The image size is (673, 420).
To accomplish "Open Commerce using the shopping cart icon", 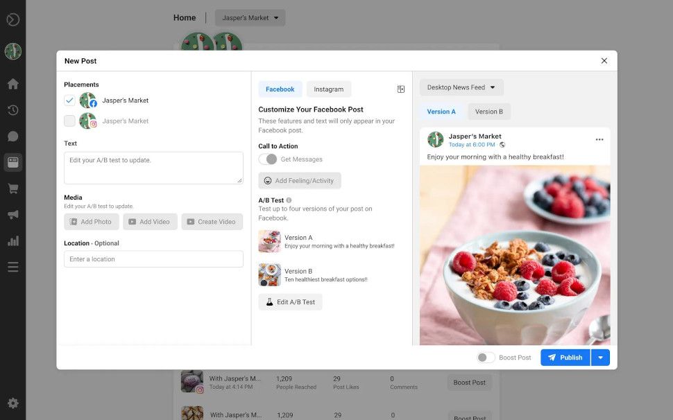I will coord(12,188).
